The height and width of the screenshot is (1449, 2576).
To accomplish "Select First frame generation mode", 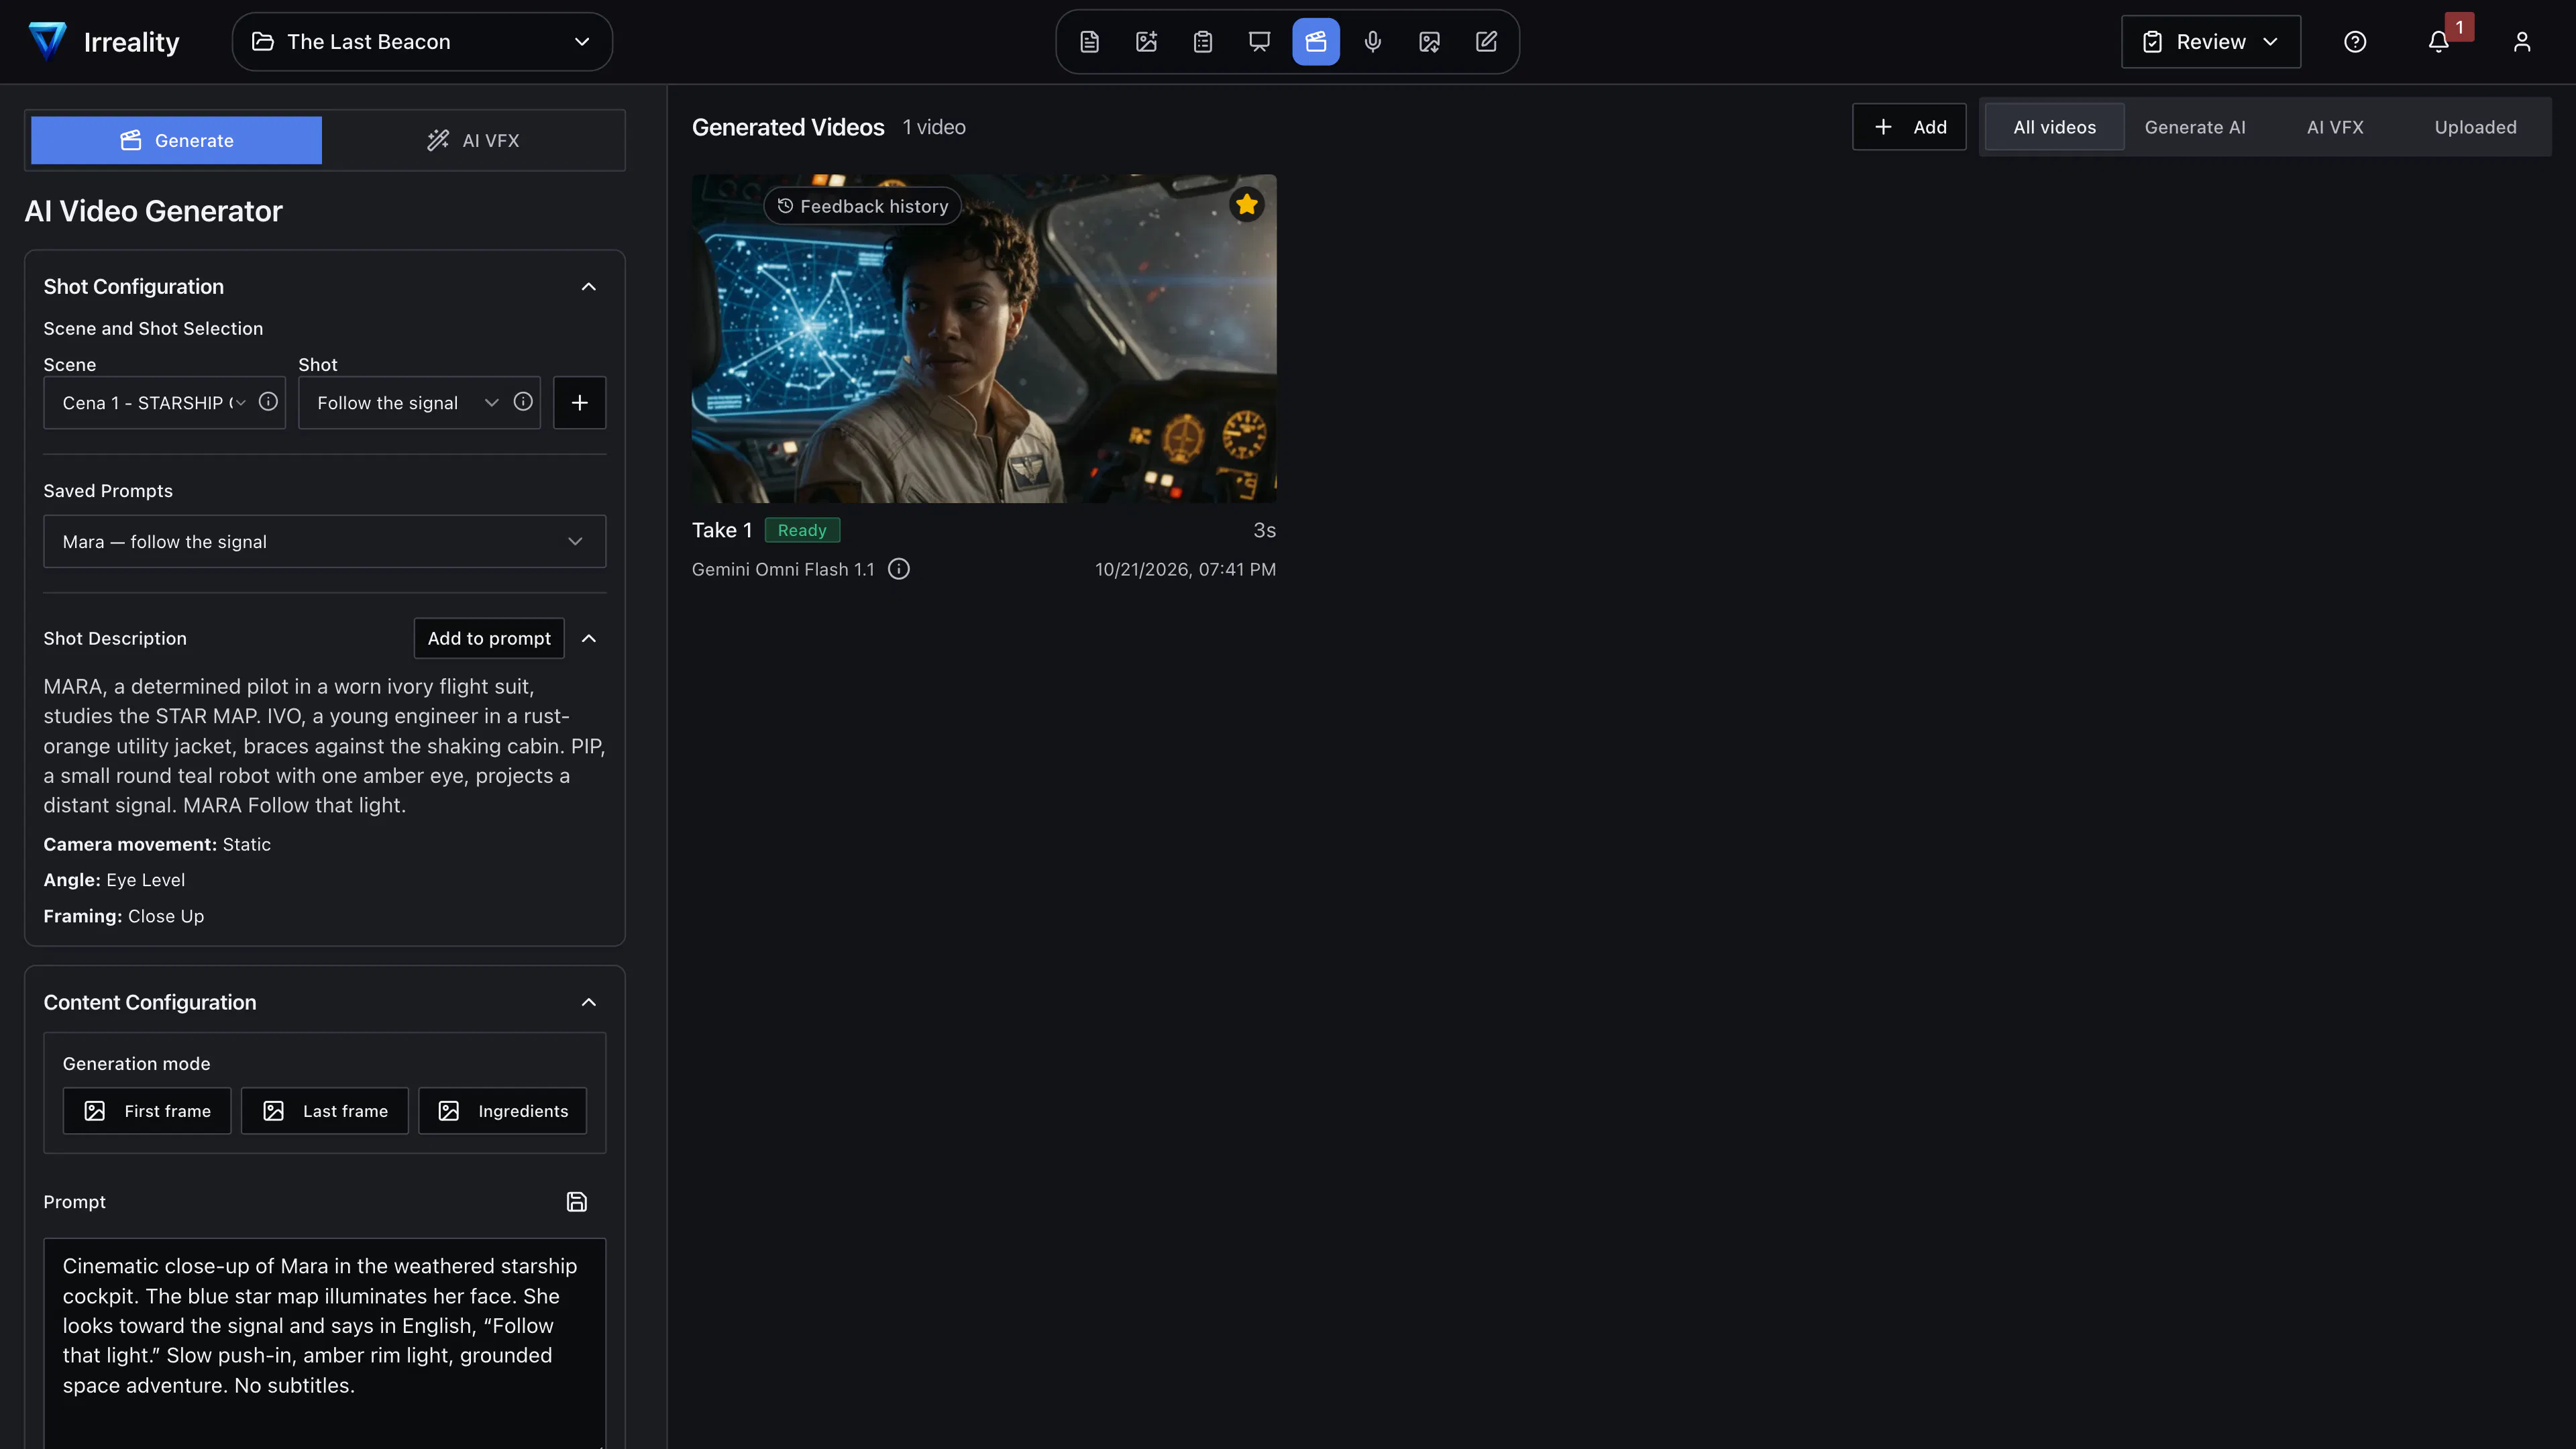I will (147, 1111).
